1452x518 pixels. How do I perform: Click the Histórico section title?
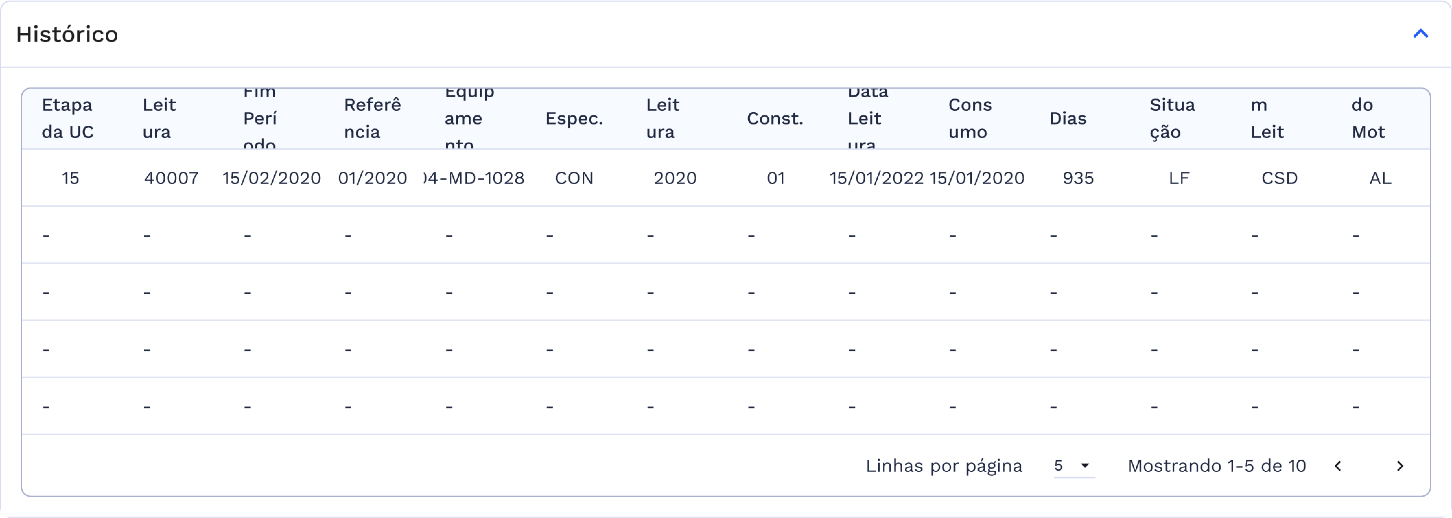click(x=67, y=34)
